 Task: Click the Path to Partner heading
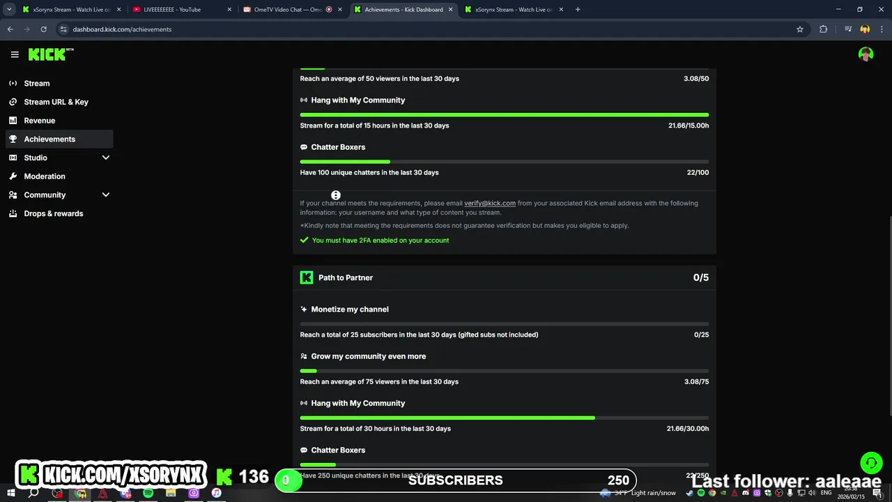(346, 277)
